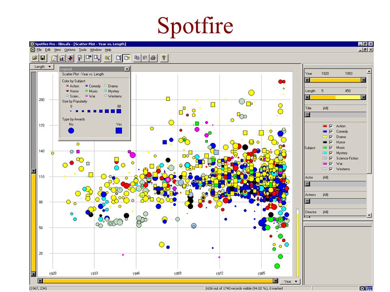Click the horizontal zoom bar left handle

click(41, 281)
